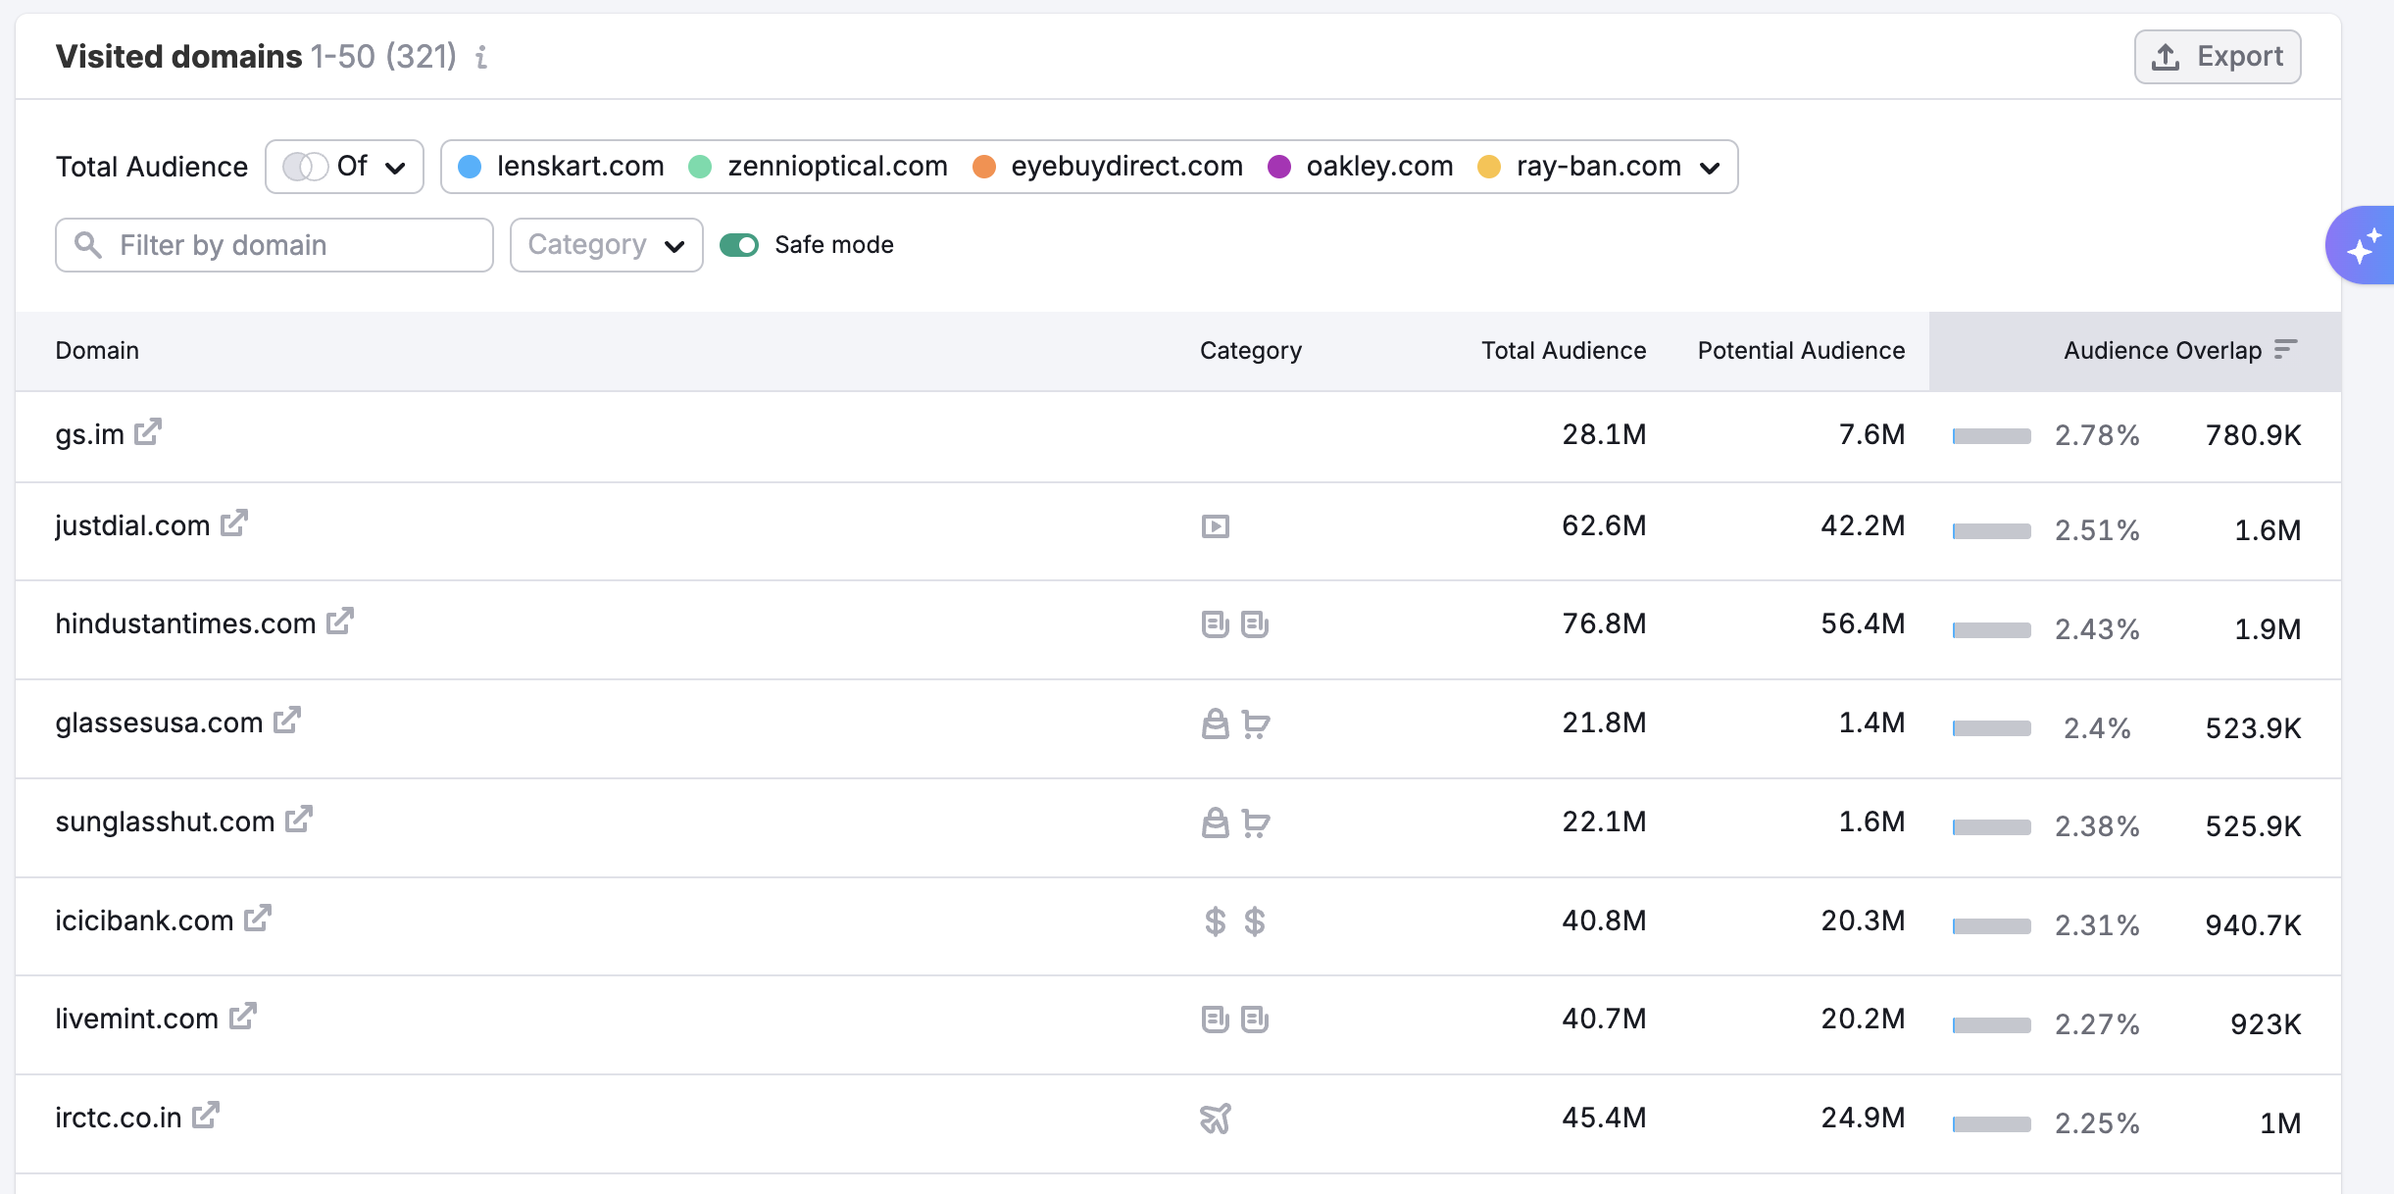Click icicibank.com dollar category icon

point(1215,920)
